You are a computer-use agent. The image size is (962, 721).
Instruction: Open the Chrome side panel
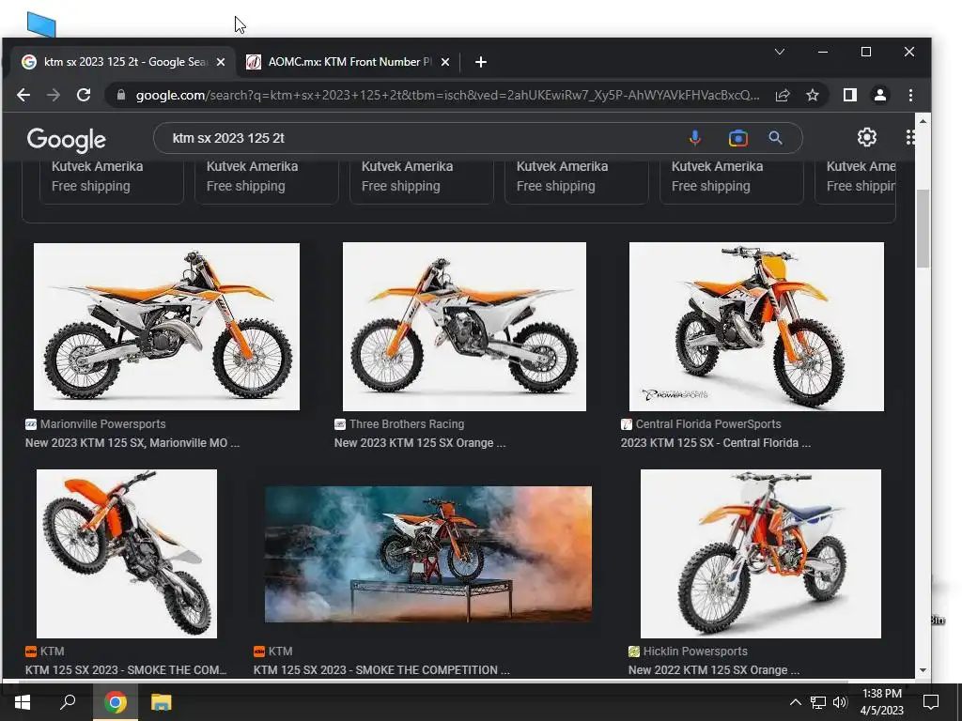click(849, 95)
